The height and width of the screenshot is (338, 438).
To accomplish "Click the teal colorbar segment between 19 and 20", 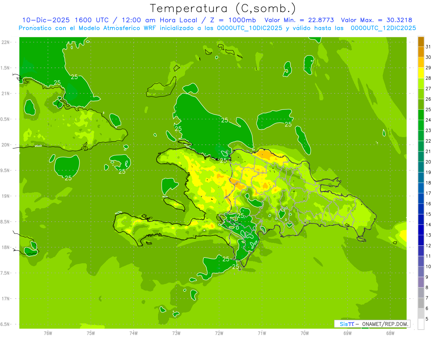I will point(421,167).
